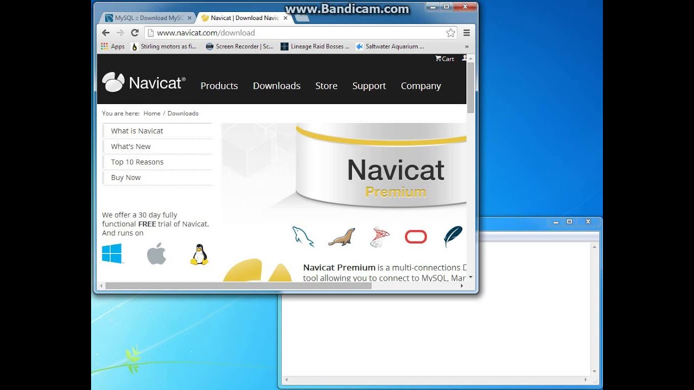
Task: Click the red Oracle icon
Action: (x=416, y=237)
